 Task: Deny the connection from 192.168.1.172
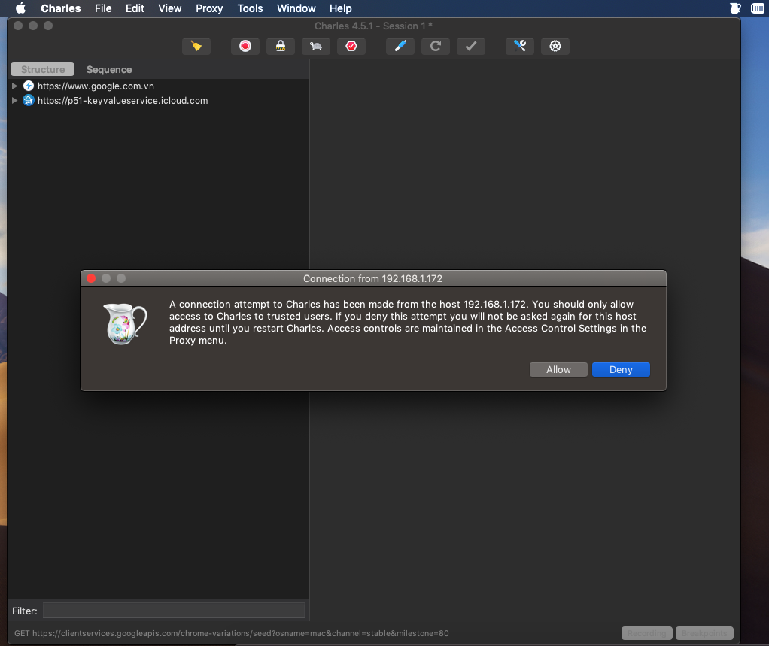coord(621,369)
